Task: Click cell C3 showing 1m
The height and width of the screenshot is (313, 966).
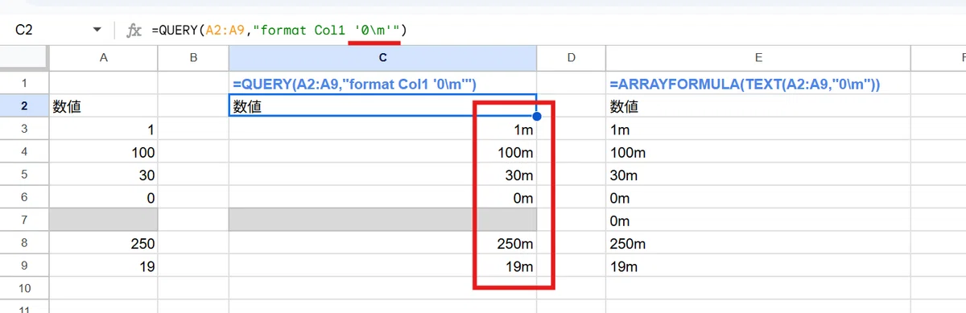Action: pyautogui.click(x=383, y=129)
